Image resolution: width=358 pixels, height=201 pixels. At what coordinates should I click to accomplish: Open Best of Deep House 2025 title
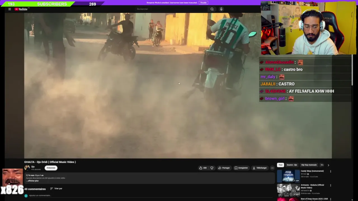tap(314, 199)
